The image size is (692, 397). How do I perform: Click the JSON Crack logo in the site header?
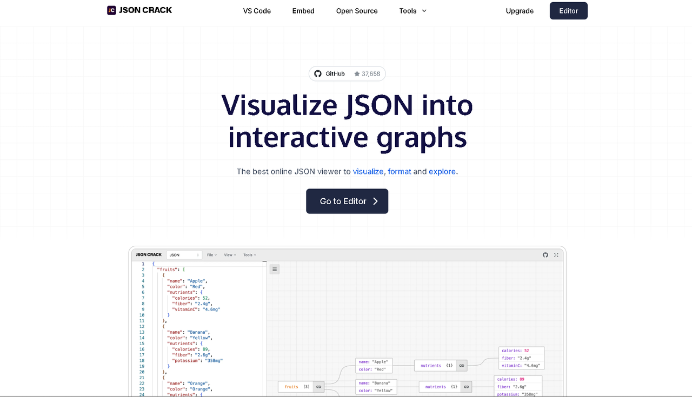pyautogui.click(x=139, y=10)
